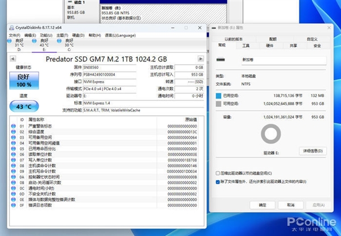The height and width of the screenshot is (236, 341).
Task: Click the status orb for row 02 综合温度
Action: tap(14, 132)
